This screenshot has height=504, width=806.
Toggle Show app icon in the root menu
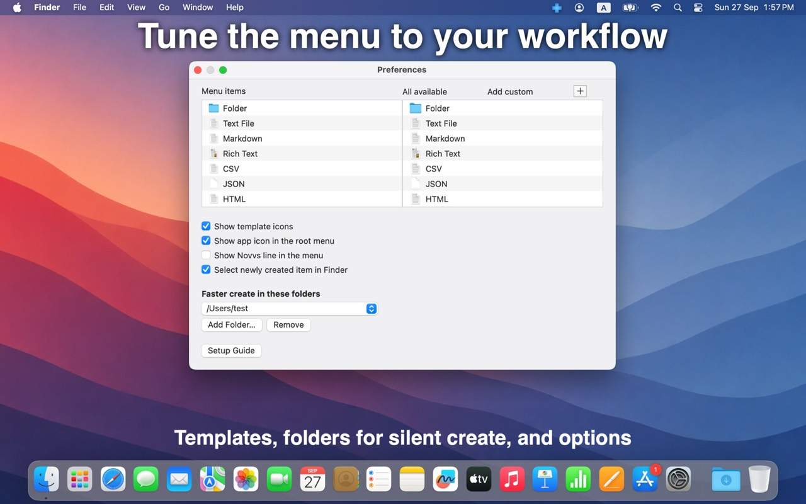pos(206,241)
